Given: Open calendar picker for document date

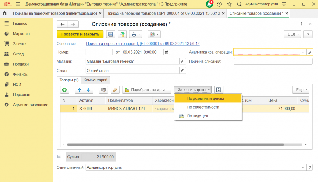Looking at the screenshot, I should point(166,52).
